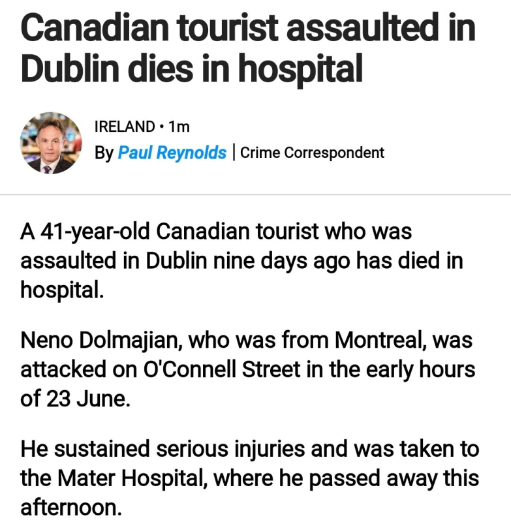
Task: Click the paragraph starting with A 41-year-old
Action: point(241,260)
